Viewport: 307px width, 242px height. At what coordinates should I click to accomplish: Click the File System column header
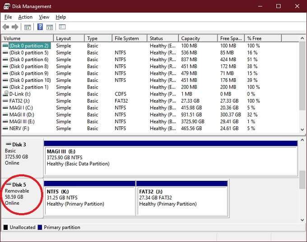(x=129, y=38)
